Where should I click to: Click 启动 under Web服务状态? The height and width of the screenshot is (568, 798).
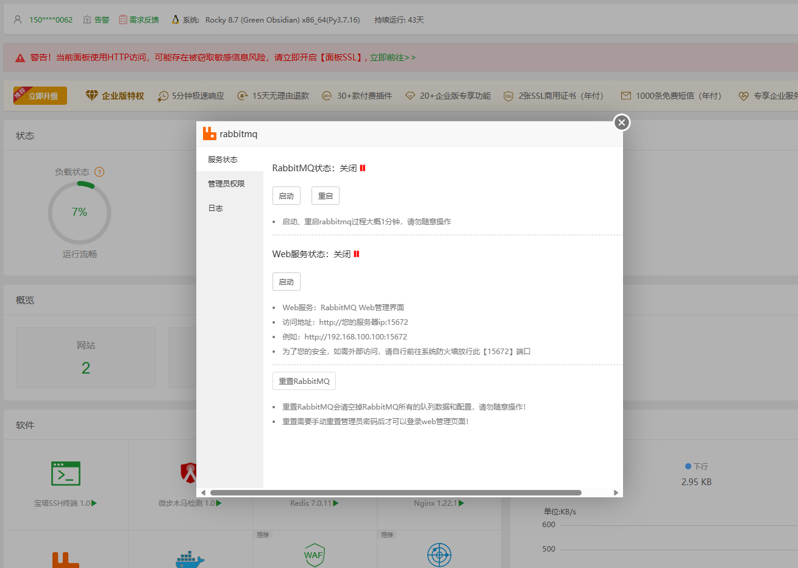click(286, 282)
